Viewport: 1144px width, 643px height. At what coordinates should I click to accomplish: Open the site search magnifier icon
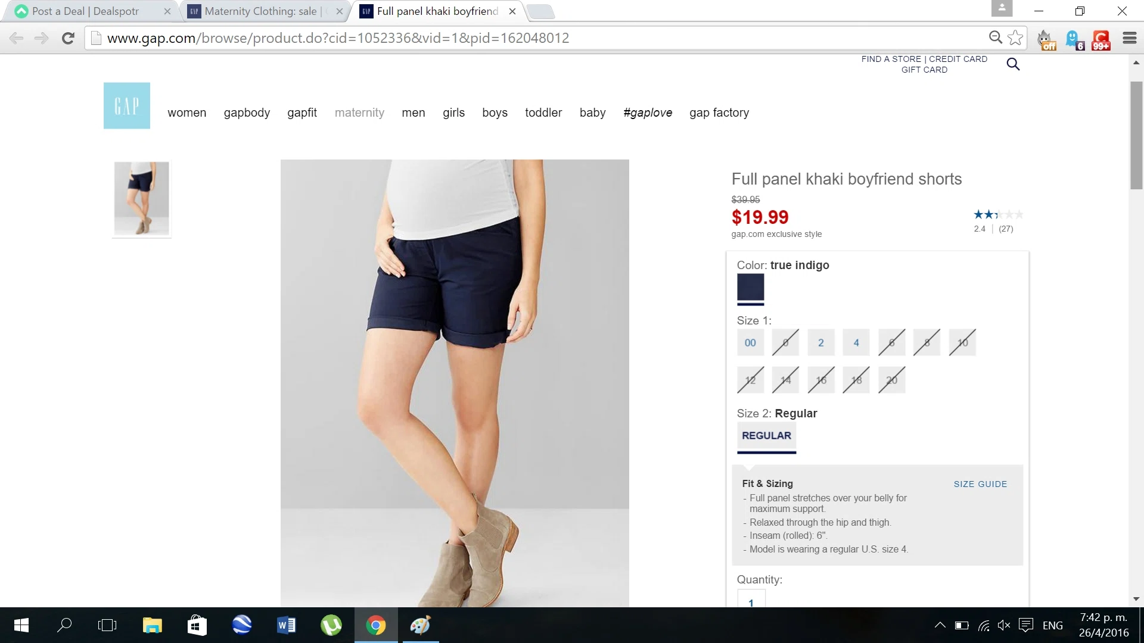point(1013,64)
